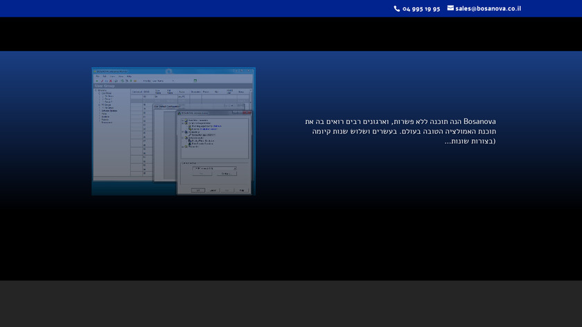Click the phone handset icon in top bar

pos(397,9)
